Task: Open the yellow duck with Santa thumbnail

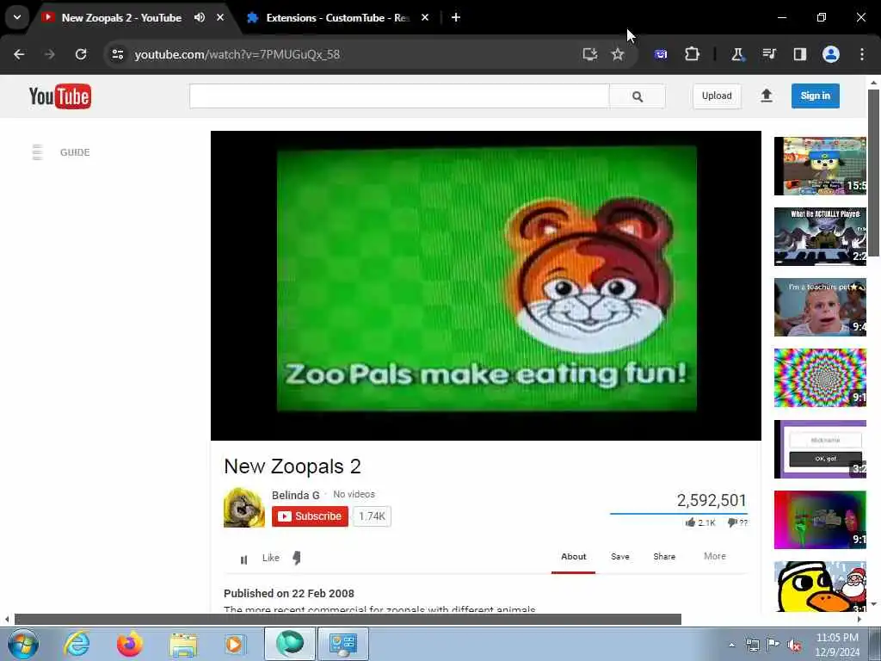Action: pyautogui.click(x=820, y=586)
